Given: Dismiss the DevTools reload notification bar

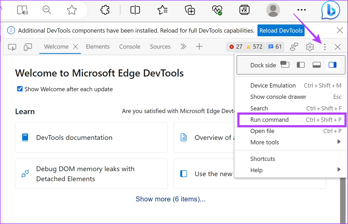Looking at the screenshot, I should click(340, 30).
